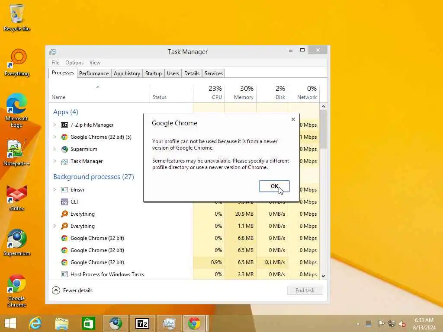Viewport: 443px width, 332px height.
Task: Open Internet Explorer from taskbar
Action: pos(35,323)
